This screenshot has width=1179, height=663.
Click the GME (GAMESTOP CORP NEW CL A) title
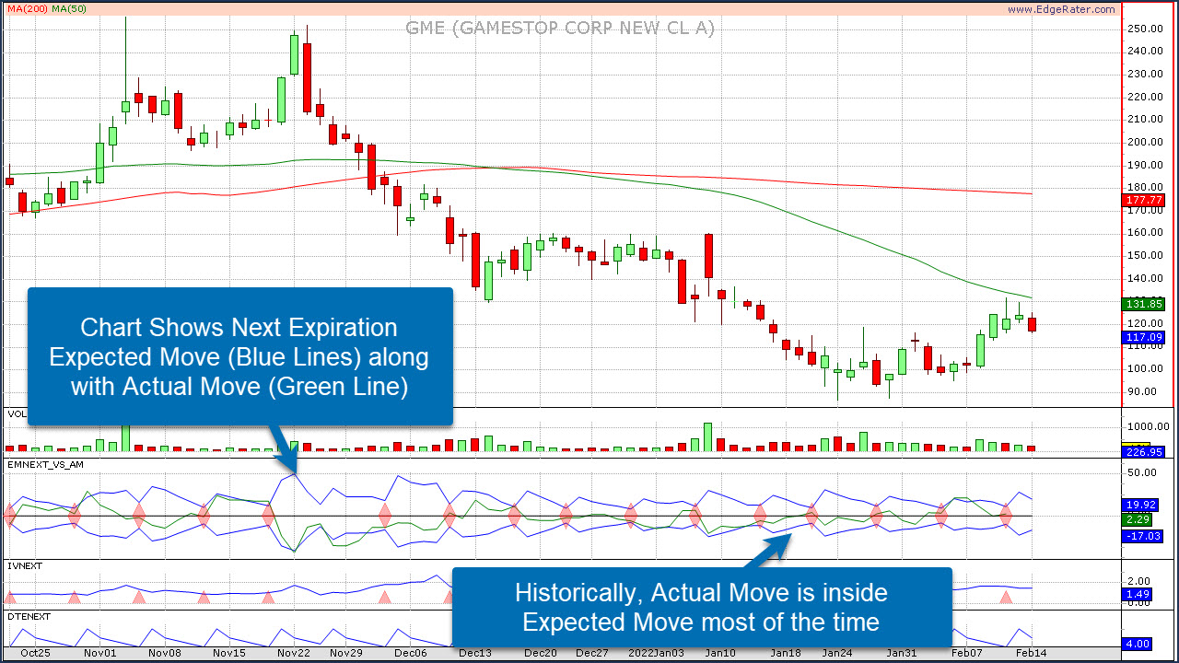click(560, 29)
